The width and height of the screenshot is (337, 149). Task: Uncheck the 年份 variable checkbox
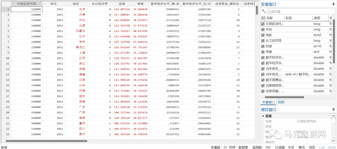tap(263, 29)
